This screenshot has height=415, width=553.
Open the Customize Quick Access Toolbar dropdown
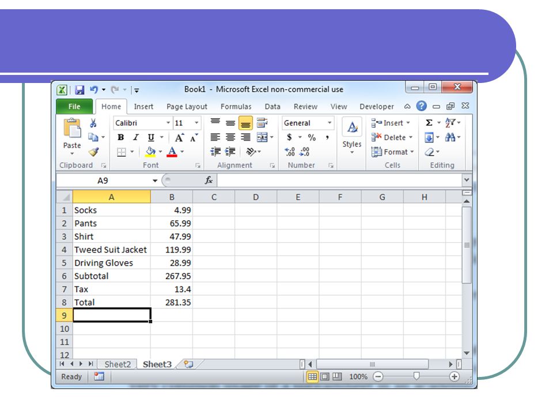click(137, 90)
